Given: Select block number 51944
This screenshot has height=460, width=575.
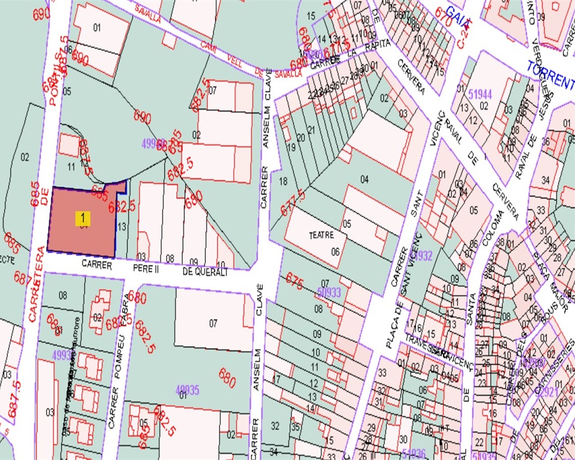Looking at the screenshot, I should click(x=481, y=94).
